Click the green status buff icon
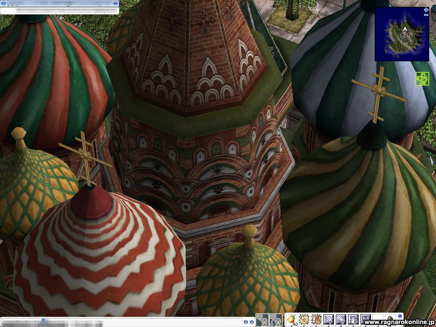This screenshot has height=327, width=436. click(422, 79)
